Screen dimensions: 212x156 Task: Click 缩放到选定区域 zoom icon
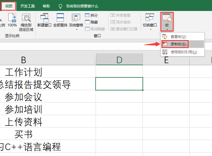tap(26, 18)
